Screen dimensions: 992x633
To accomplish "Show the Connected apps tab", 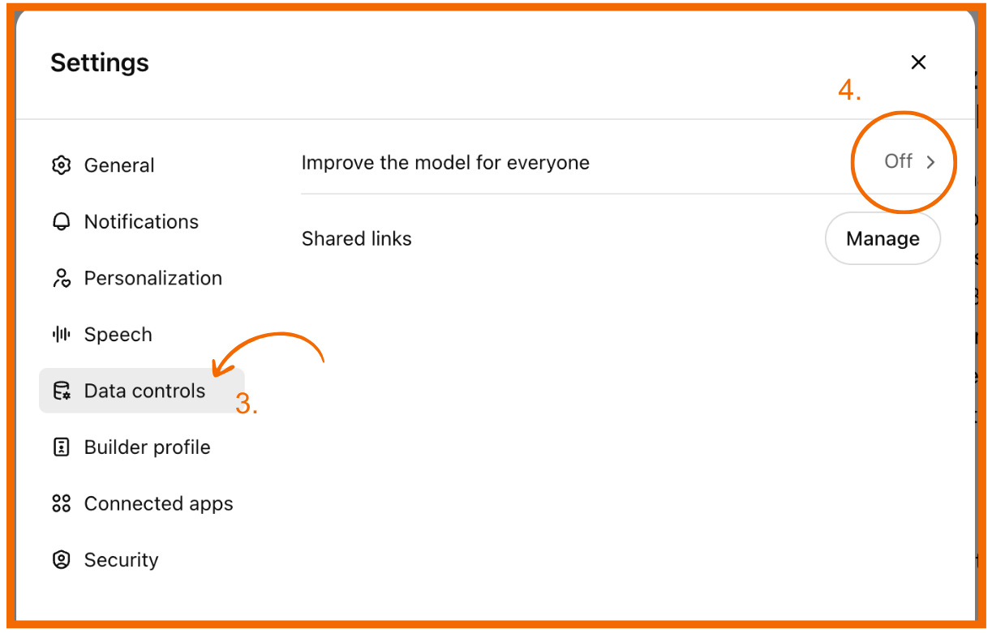I will point(158,504).
